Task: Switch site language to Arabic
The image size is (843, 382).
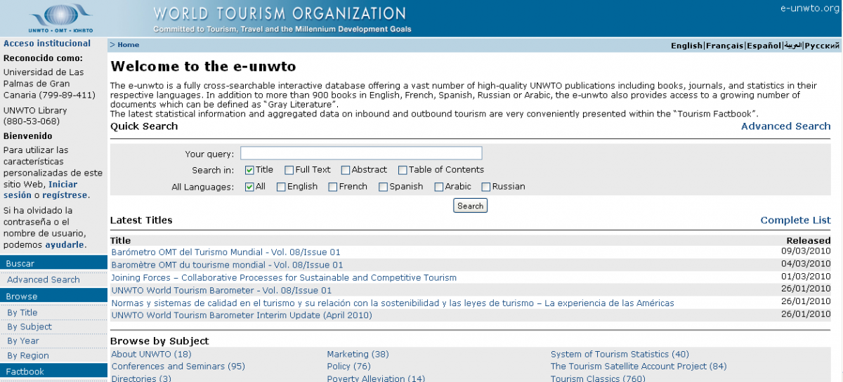Action: point(793,46)
